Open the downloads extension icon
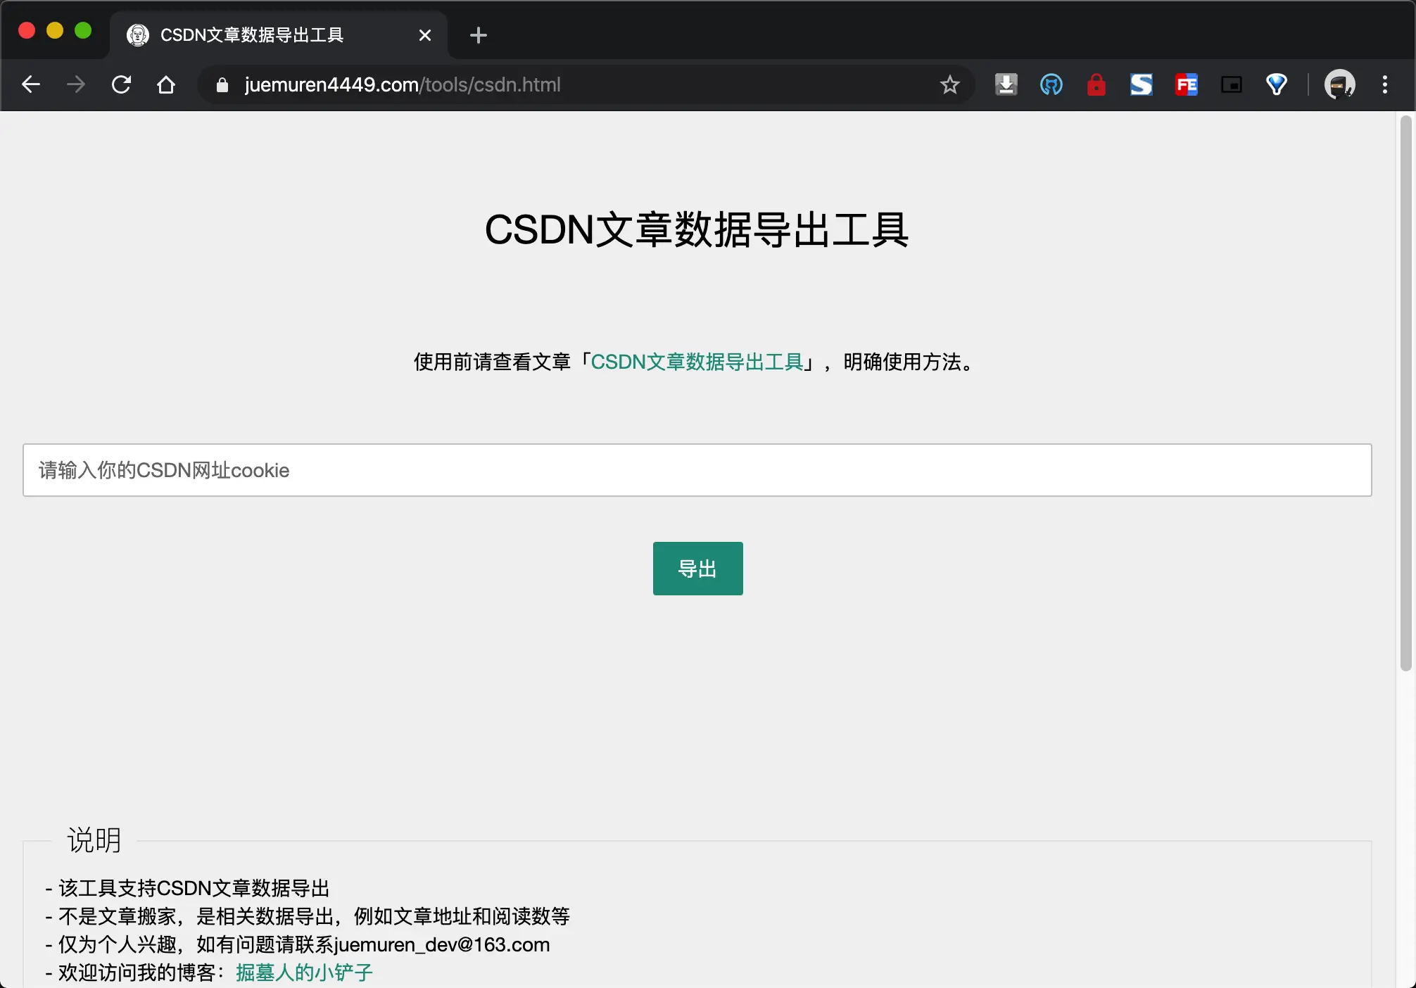 click(1006, 84)
